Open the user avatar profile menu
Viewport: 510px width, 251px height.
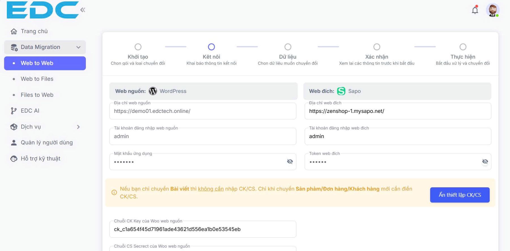click(492, 10)
